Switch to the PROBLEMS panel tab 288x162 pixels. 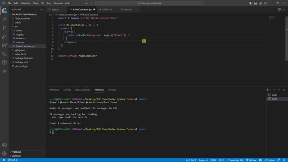click(54, 90)
